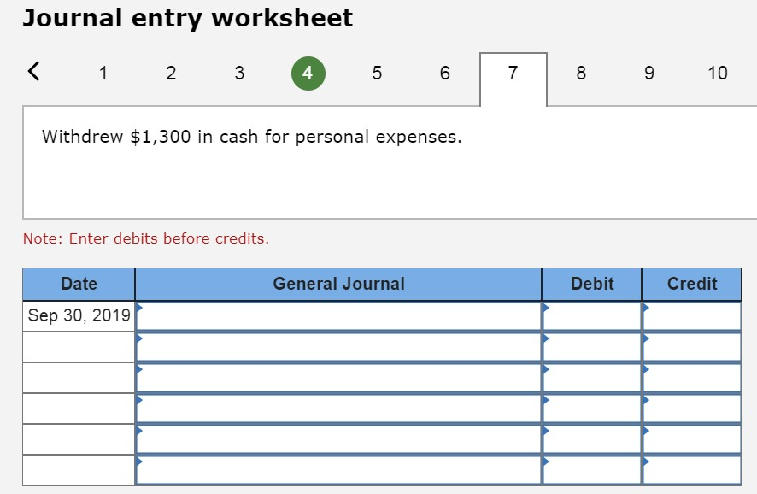Click the General Journal column header
The height and width of the screenshot is (494, 757).
[x=337, y=284]
